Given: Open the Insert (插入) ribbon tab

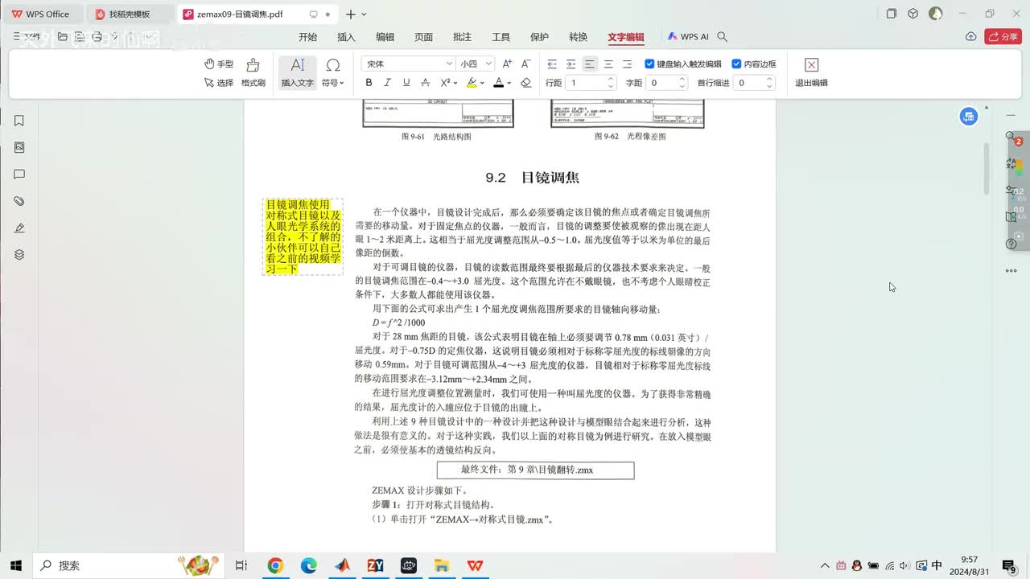Looking at the screenshot, I should [x=346, y=37].
